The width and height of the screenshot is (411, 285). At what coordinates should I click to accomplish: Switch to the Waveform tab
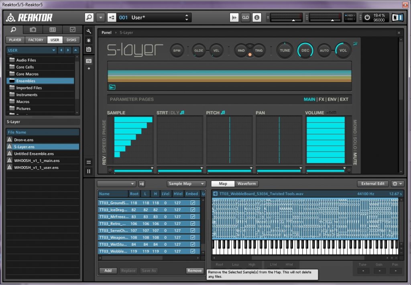(246, 184)
